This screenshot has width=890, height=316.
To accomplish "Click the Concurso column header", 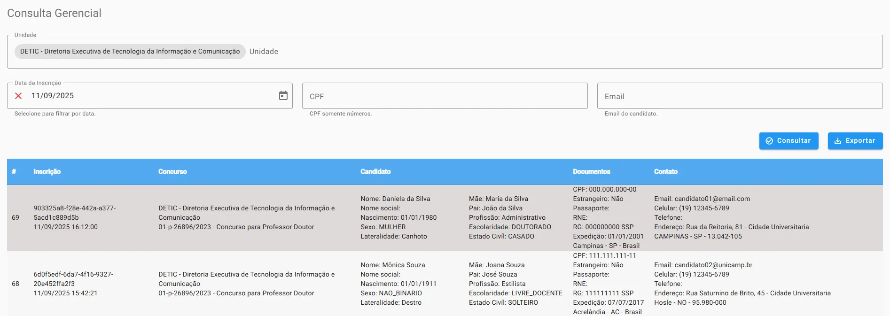I will tap(172, 172).
